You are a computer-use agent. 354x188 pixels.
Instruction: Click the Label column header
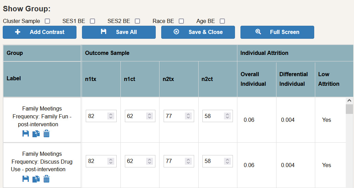(42, 79)
